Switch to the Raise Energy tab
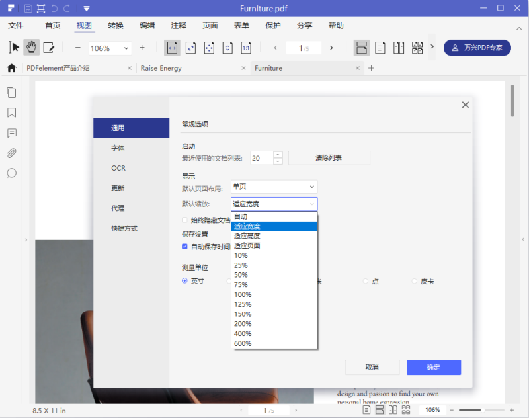 [161, 68]
